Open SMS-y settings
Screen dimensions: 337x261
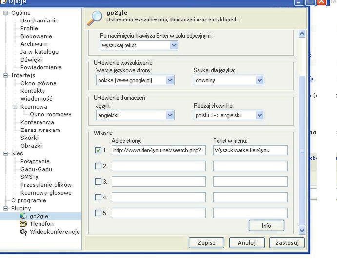coord(29,177)
